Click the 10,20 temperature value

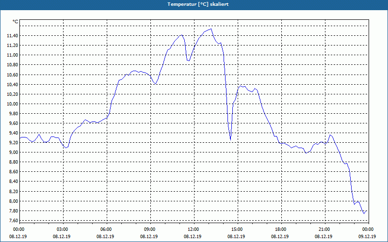tap(13, 94)
